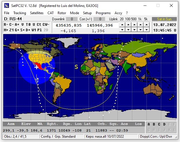Open the Programs menu
The width and height of the screenshot is (180, 142).
[x=103, y=13]
